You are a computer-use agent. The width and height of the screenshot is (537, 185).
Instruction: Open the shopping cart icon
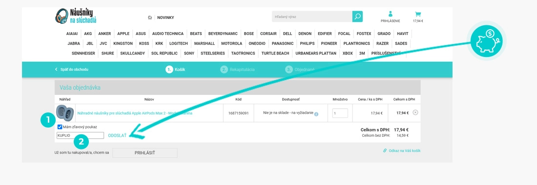point(418,14)
